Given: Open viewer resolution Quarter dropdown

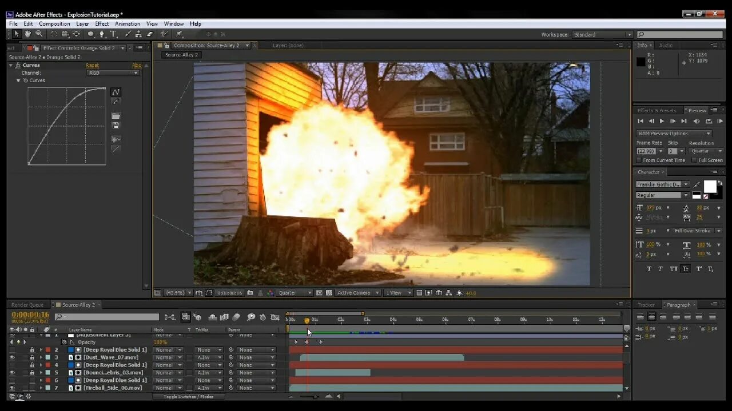Looking at the screenshot, I should pos(295,293).
